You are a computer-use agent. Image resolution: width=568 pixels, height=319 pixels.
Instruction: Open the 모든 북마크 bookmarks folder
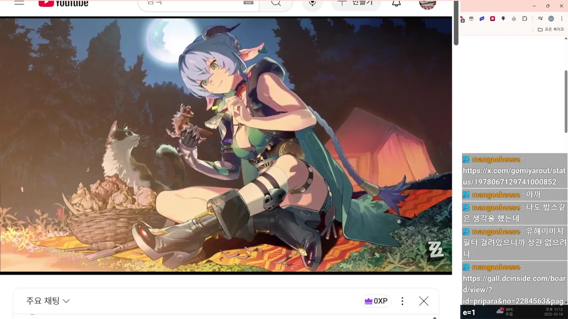coord(551,29)
